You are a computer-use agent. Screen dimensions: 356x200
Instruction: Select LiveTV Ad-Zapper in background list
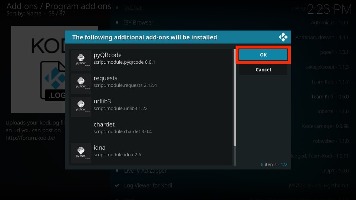[x=145, y=171]
